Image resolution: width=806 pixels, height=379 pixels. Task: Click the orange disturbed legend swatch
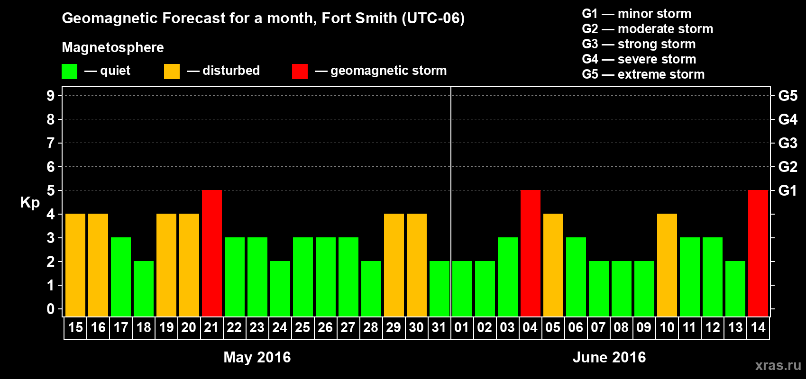172,72
